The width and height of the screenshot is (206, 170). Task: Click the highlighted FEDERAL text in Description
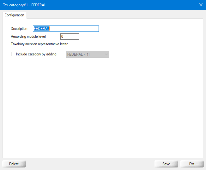(41, 29)
